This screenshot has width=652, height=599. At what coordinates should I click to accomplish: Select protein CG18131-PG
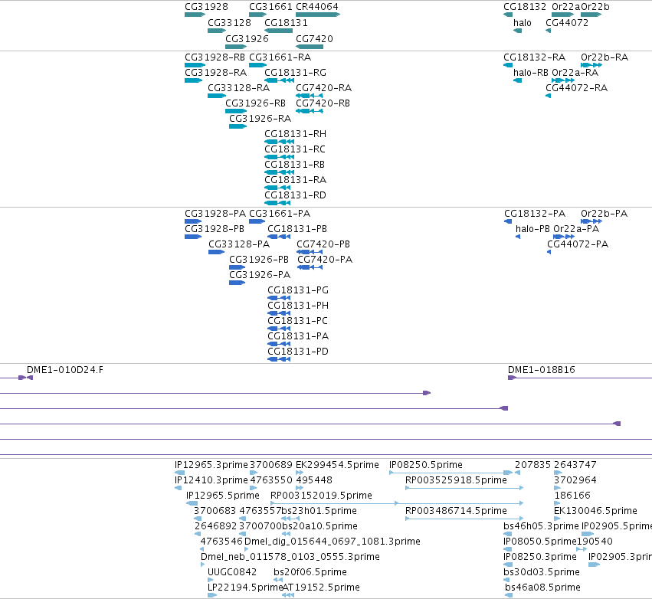279,298
